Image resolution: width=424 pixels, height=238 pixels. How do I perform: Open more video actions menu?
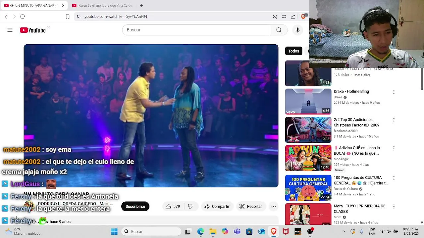274,206
